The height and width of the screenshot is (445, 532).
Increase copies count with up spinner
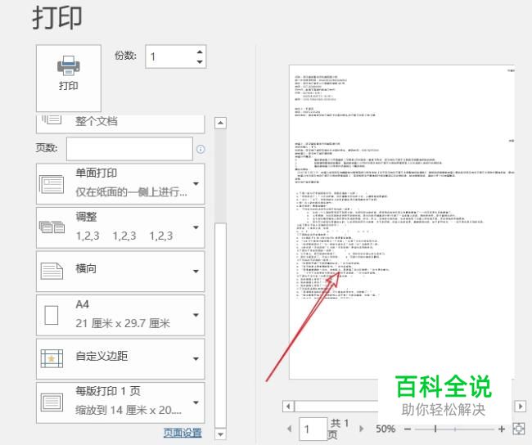(200, 52)
